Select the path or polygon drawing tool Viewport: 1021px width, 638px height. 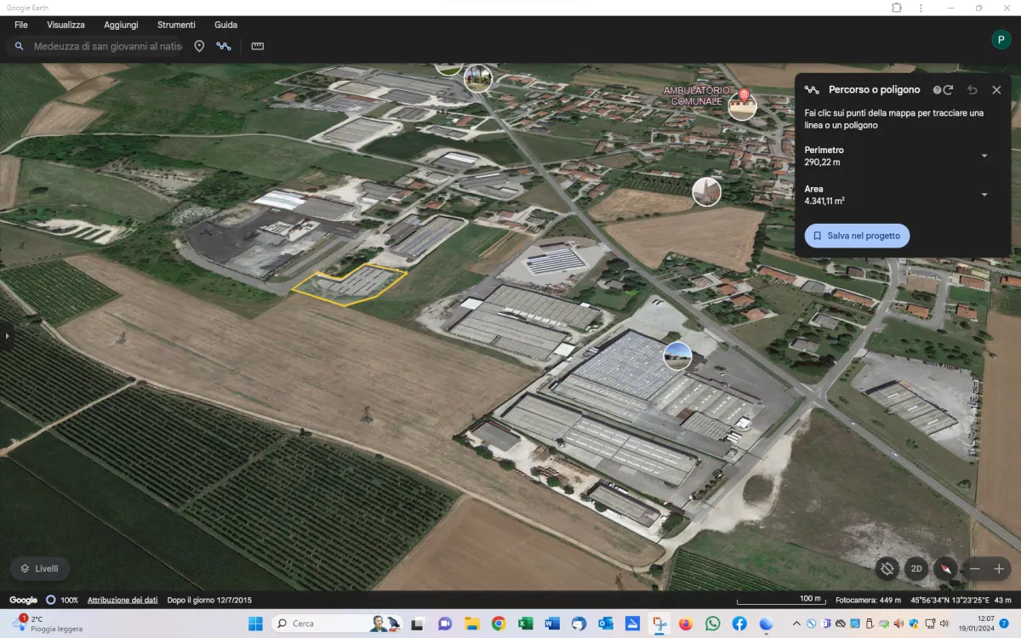(224, 46)
